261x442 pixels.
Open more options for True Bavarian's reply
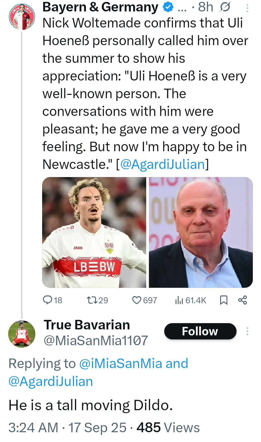point(247,331)
